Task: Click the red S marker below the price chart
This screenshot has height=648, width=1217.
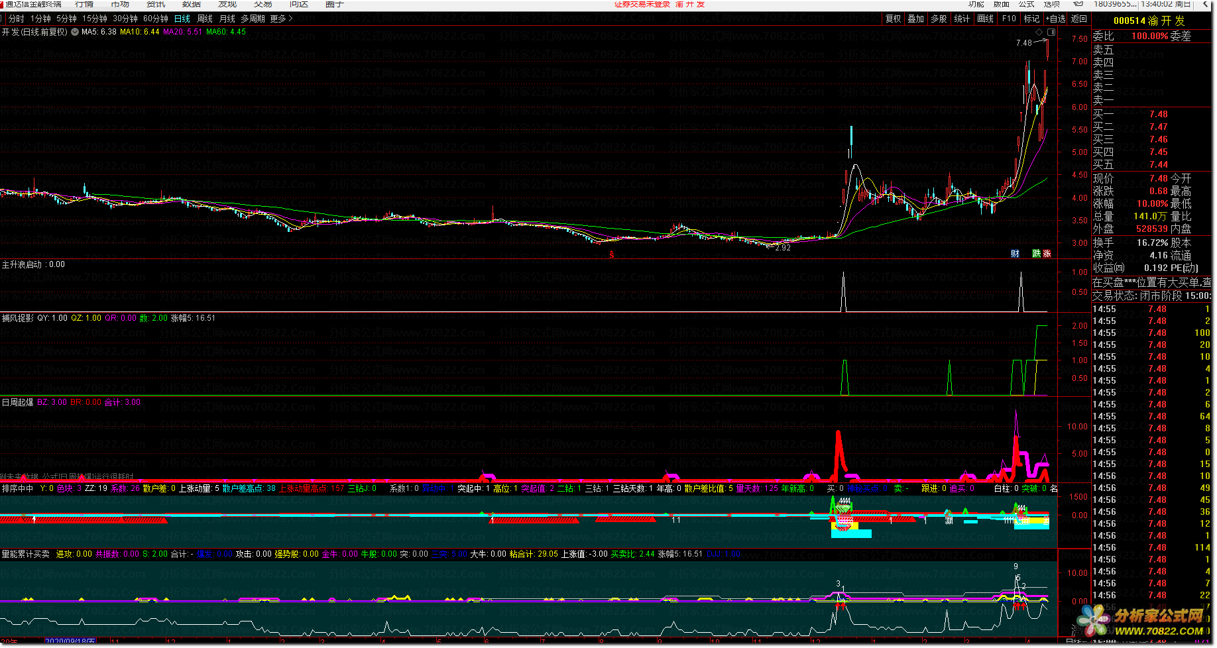Action: 612,254
